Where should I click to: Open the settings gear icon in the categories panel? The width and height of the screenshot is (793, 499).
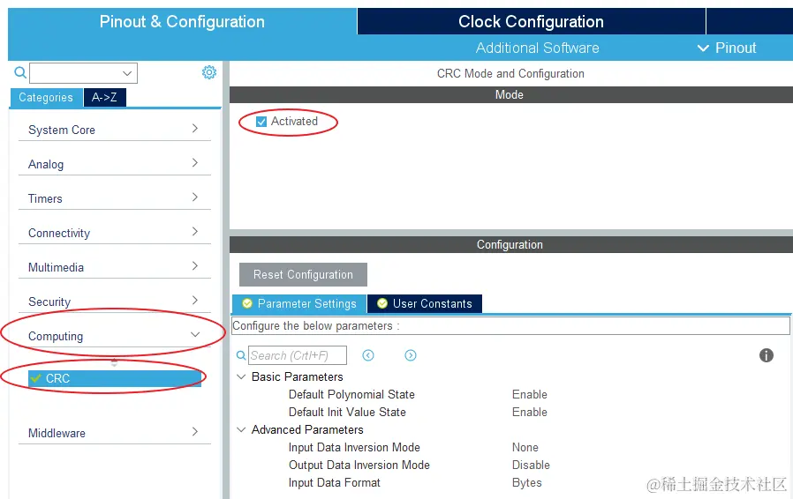click(x=209, y=72)
